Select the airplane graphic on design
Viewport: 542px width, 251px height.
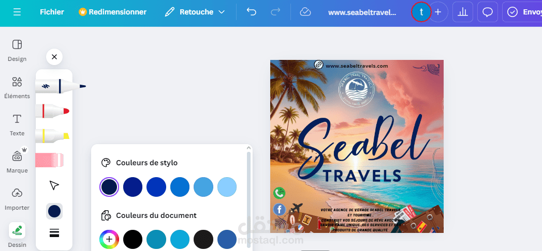pyautogui.click(x=297, y=208)
